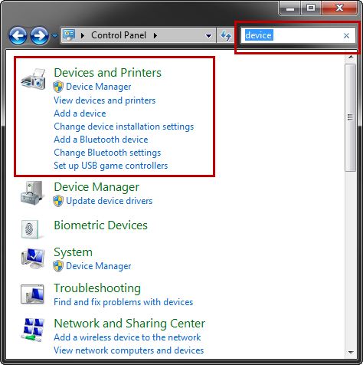This screenshot has width=363, height=365.
Task: Click the System computer monitor icon
Action: click(33, 258)
